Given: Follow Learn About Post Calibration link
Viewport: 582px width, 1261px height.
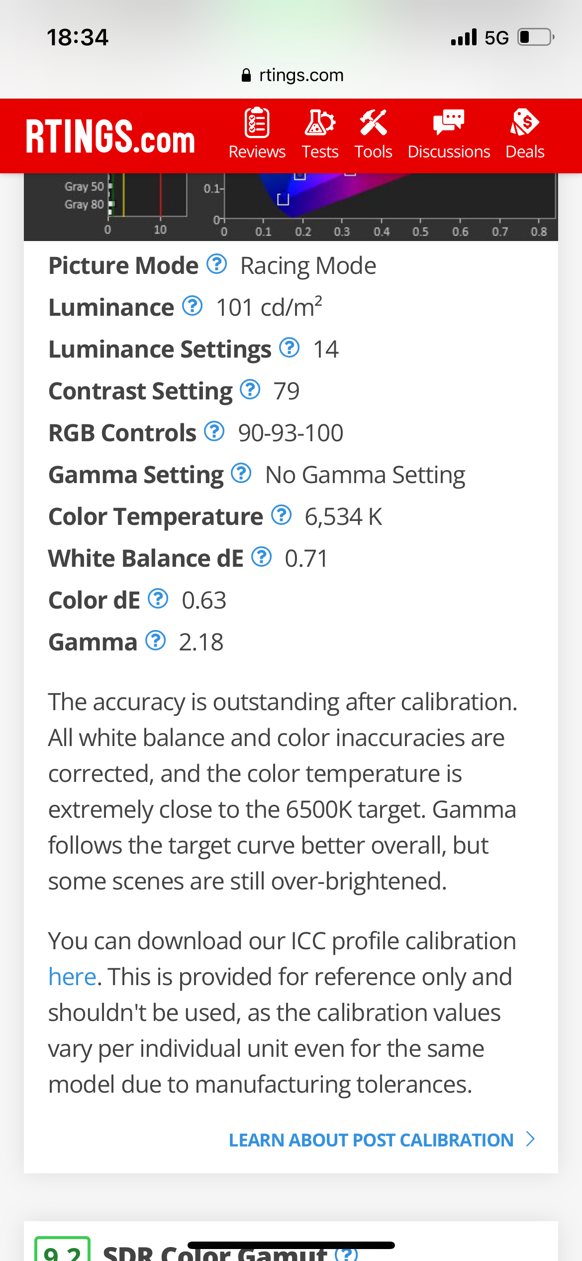Looking at the screenshot, I should point(371,1140).
